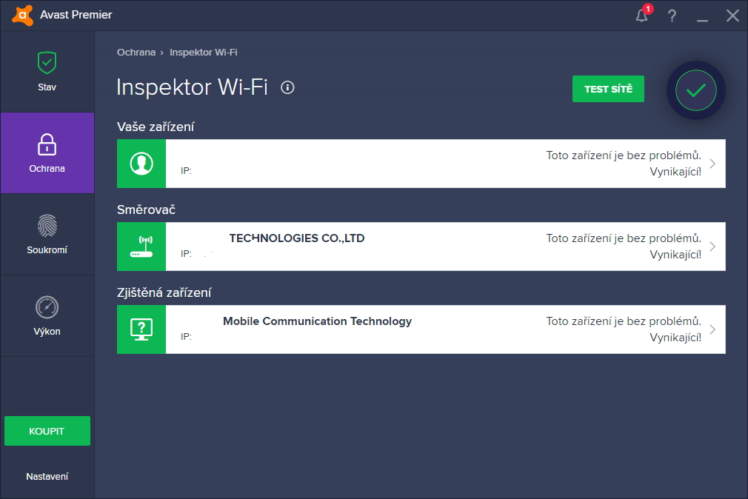748x499 pixels.
Task: Expand details for the Směrovač row
Action: pos(712,247)
